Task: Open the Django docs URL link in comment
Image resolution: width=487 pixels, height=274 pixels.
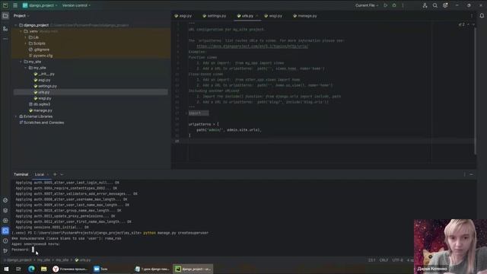Action: tap(252, 46)
